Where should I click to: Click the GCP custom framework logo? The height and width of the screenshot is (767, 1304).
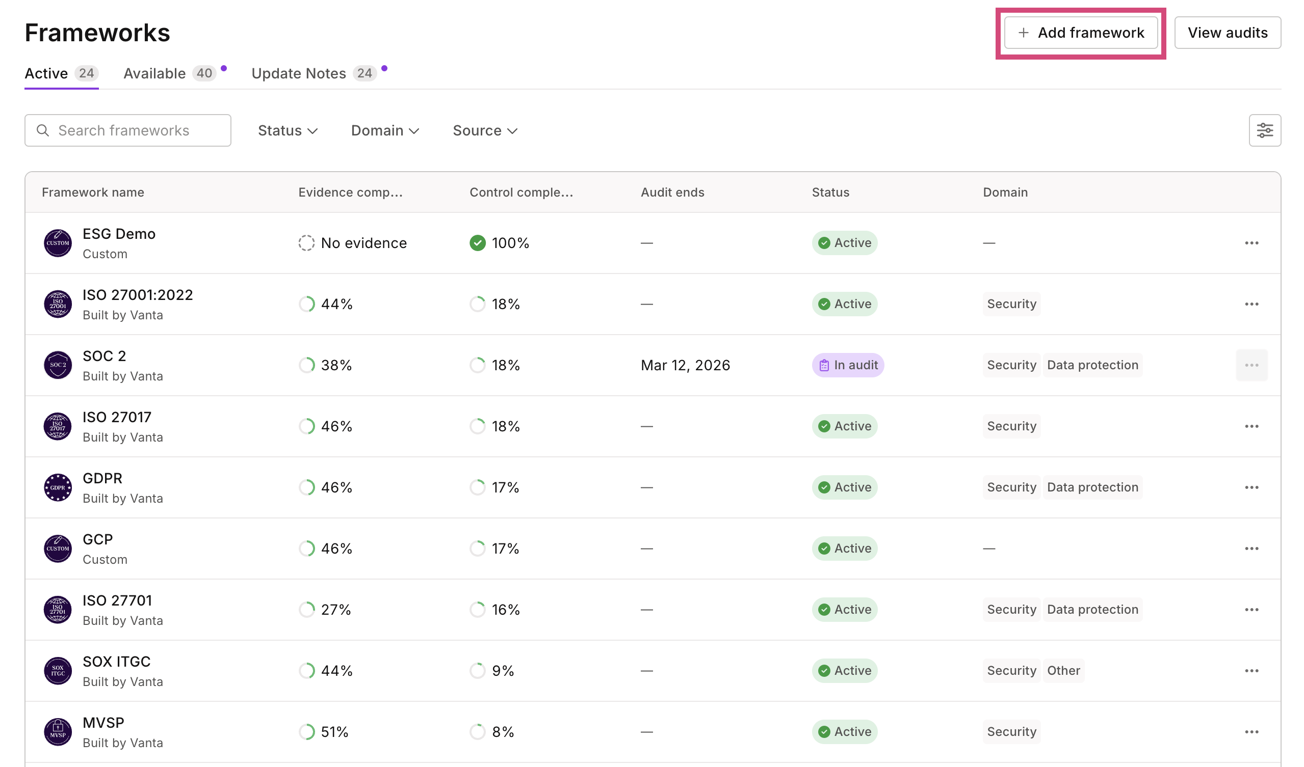(58, 549)
